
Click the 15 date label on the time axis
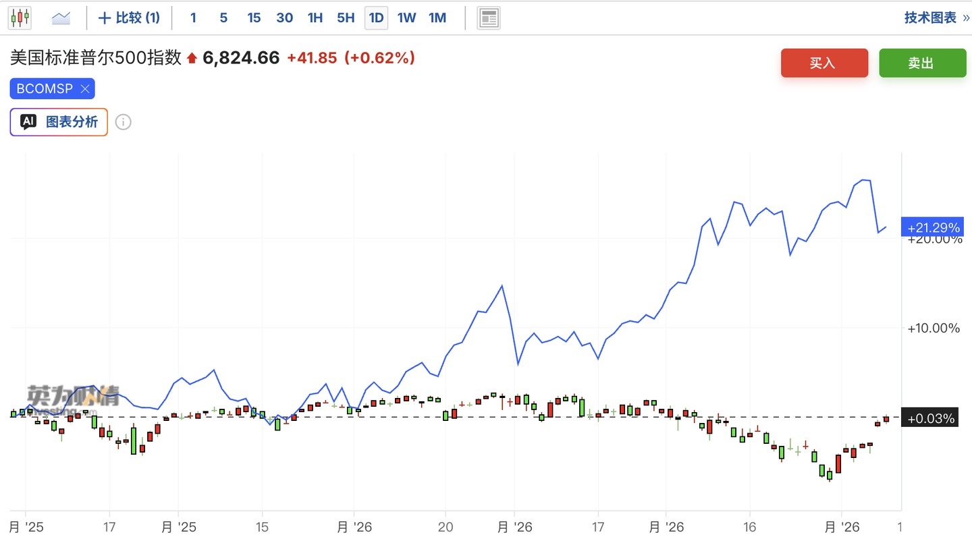tap(262, 527)
